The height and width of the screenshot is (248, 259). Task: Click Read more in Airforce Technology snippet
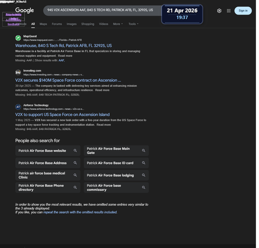click(x=104, y=125)
